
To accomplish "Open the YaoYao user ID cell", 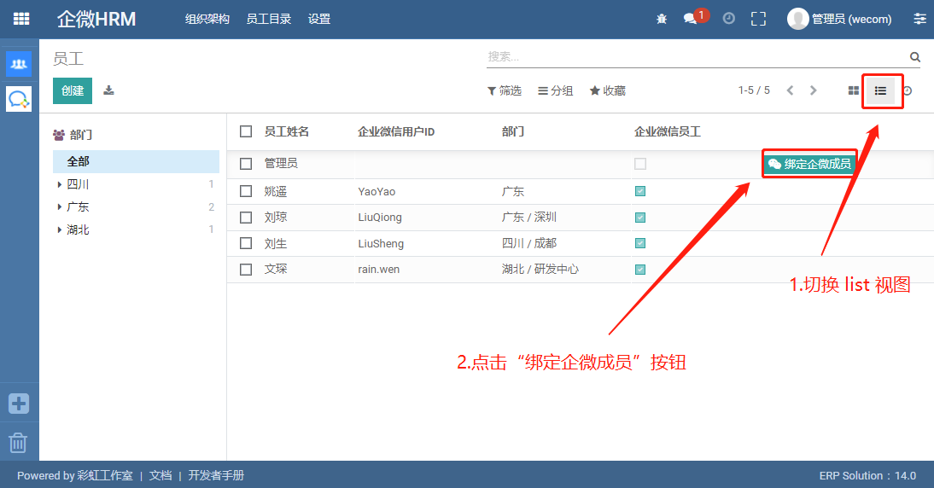I will coord(377,192).
